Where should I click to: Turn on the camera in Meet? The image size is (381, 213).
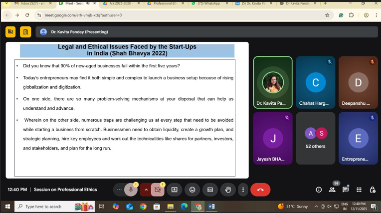(158, 190)
